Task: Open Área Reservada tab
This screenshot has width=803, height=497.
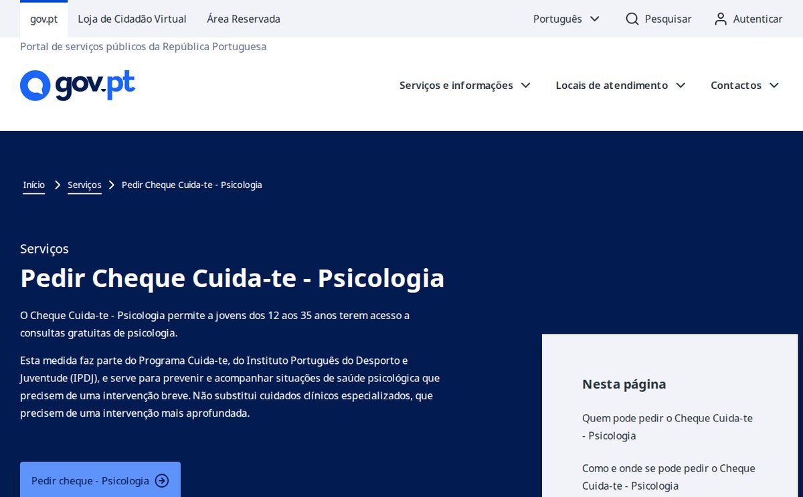Action: point(244,19)
